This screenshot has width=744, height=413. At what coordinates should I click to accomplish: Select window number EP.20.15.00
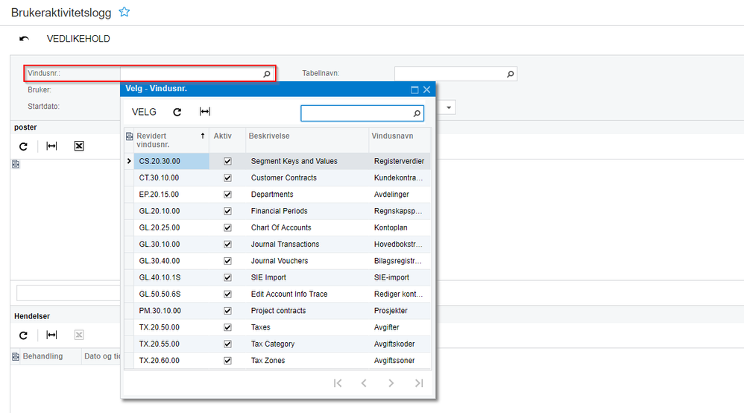(159, 195)
